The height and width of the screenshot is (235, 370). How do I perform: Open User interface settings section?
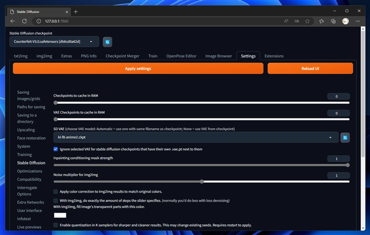(x=29, y=210)
